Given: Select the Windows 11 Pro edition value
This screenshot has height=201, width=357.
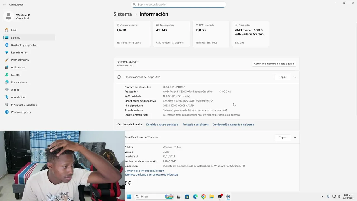Looking at the screenshot, I should (172, 147).
